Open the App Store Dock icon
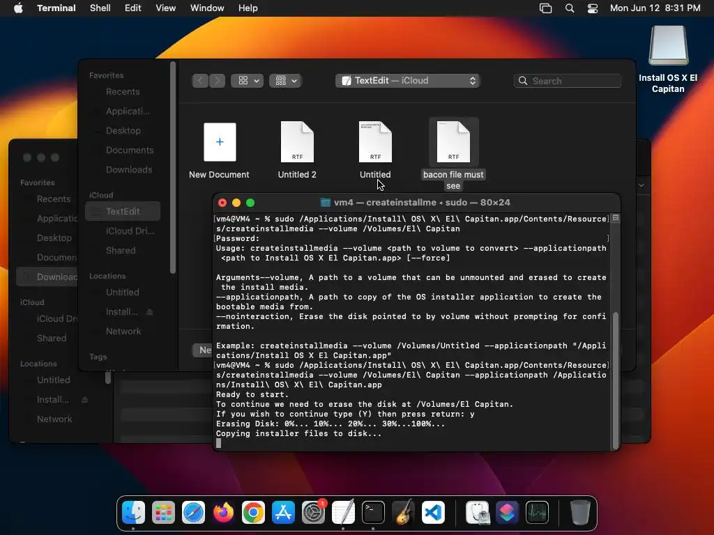 point(283,513)
